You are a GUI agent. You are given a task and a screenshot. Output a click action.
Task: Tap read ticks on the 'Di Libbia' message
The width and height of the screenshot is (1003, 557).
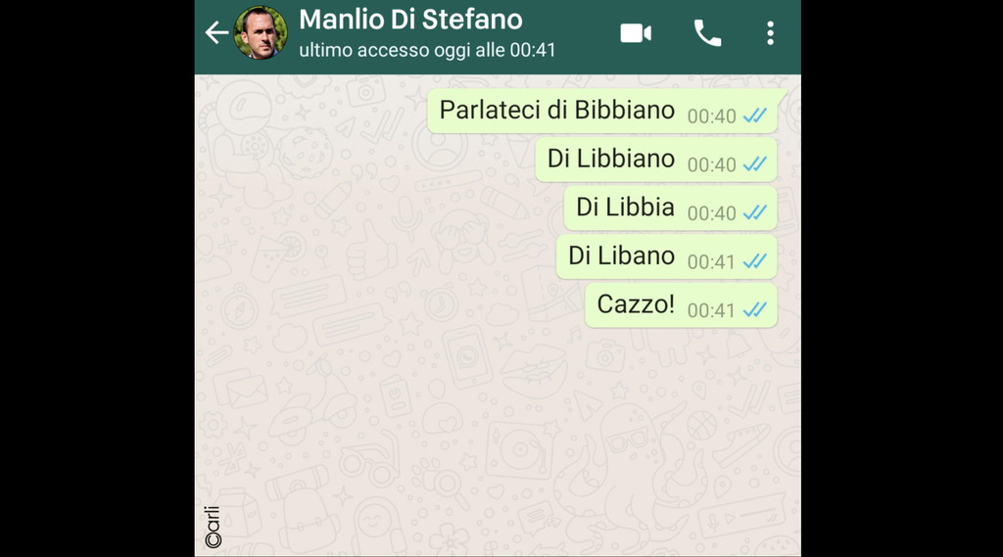tap(755, 213)
